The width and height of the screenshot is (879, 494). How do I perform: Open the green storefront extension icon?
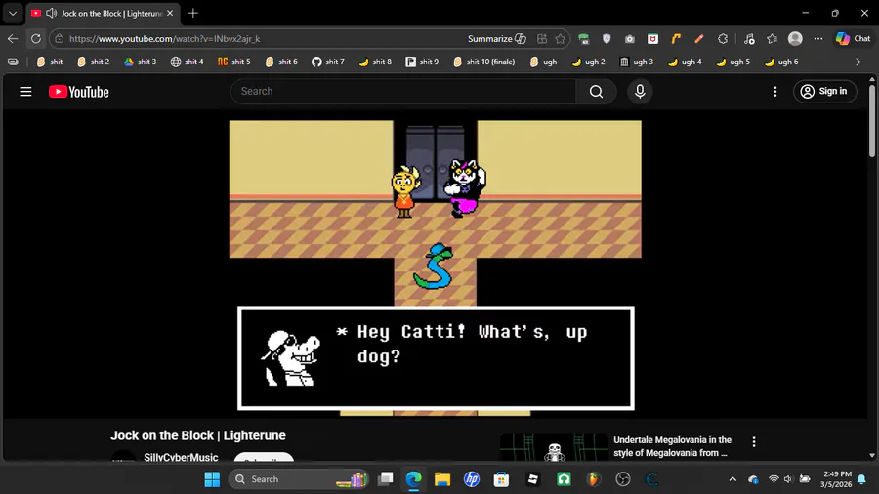tap(584, 39)
